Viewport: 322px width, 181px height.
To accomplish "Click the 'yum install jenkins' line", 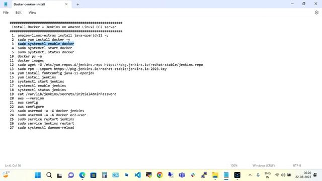I will click(37, 77).
